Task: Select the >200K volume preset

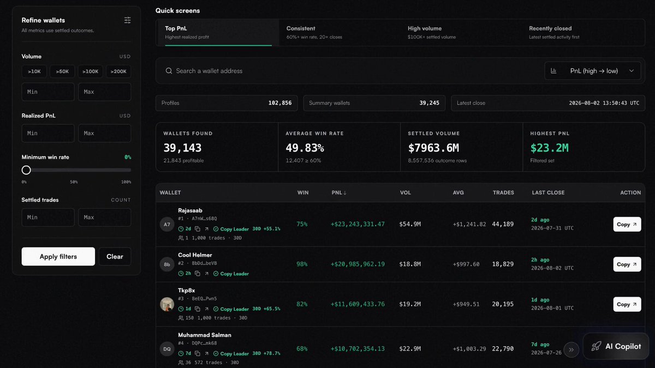Action: (118, 71)
